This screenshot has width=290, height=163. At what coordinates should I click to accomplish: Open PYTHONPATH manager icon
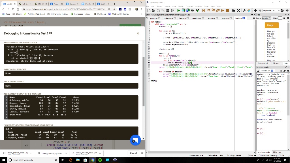(x=249, y=10)
